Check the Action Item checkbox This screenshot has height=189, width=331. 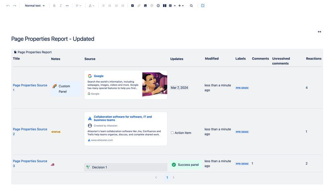tap(172, 133)
